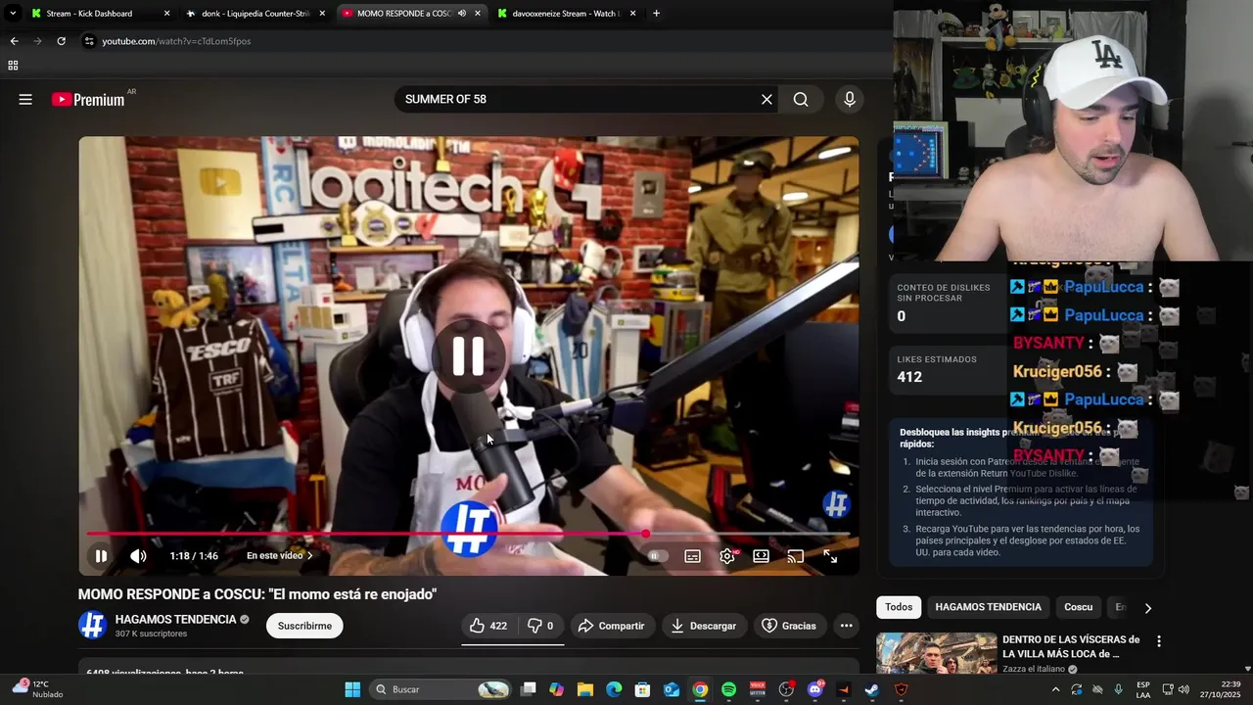Screen dimensions: 1253x705
Task: Expand 'En este video' chapters chevron
Action: 309,556
